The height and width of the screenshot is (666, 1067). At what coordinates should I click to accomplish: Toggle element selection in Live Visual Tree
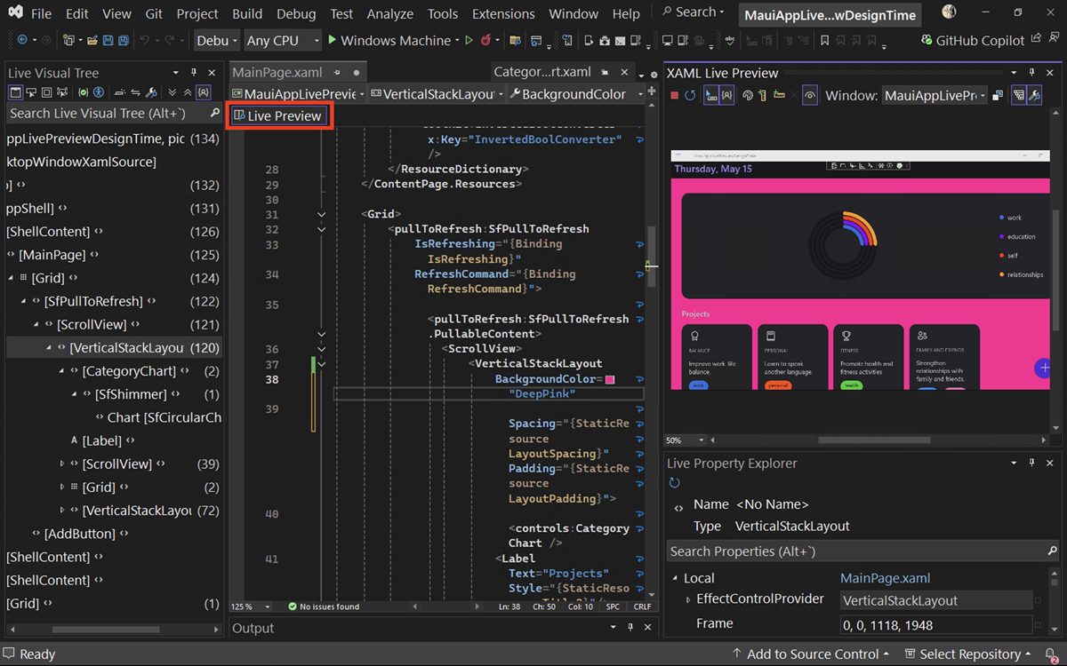(31, 92)
